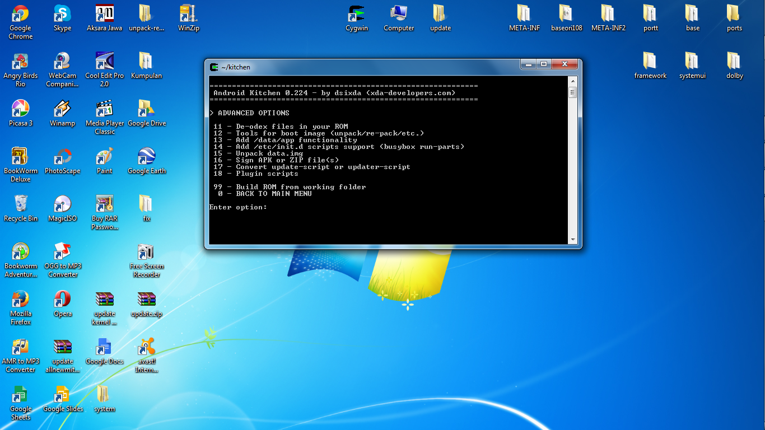Select the Cygwin desktop icon
This screenshot has height=430, width=765.
click(x=357, y=18)
